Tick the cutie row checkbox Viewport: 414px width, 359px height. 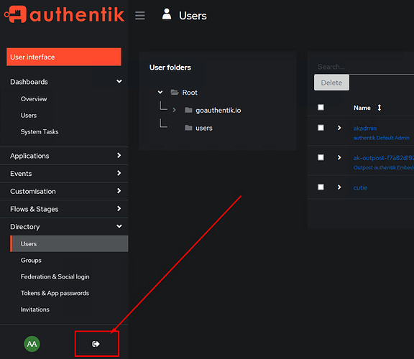[x=321, y=187]
